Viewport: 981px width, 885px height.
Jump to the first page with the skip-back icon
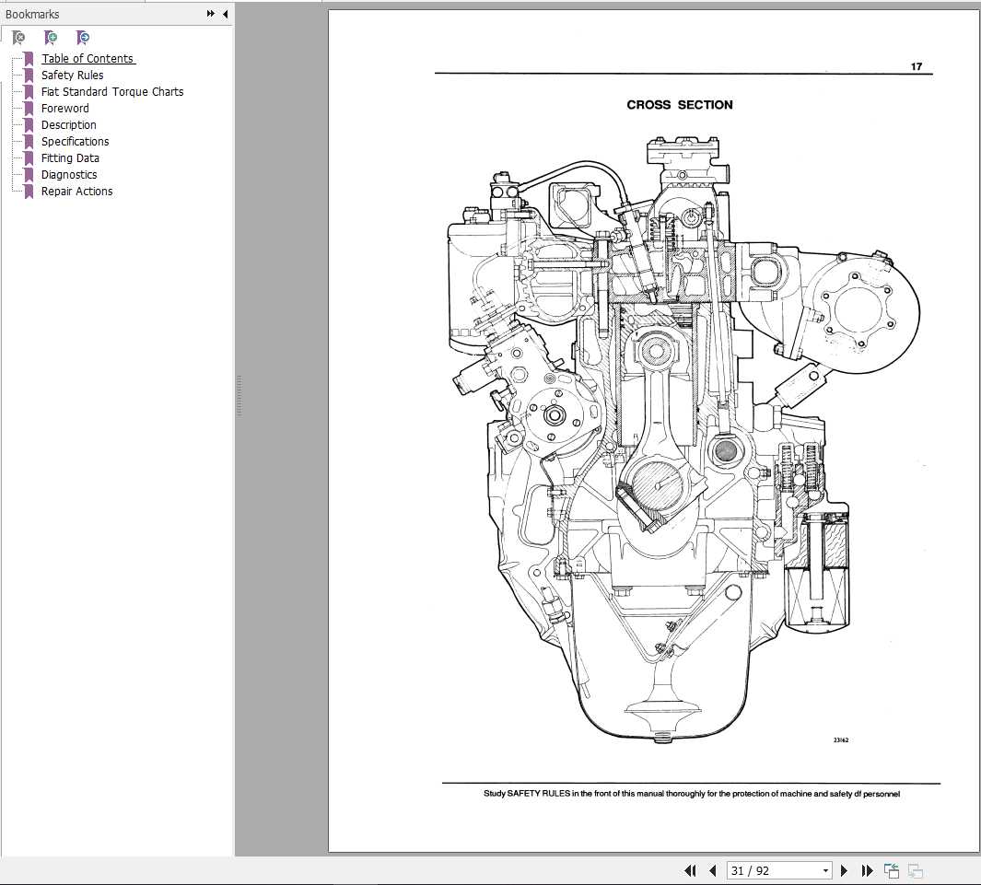(x=691, y=870)
